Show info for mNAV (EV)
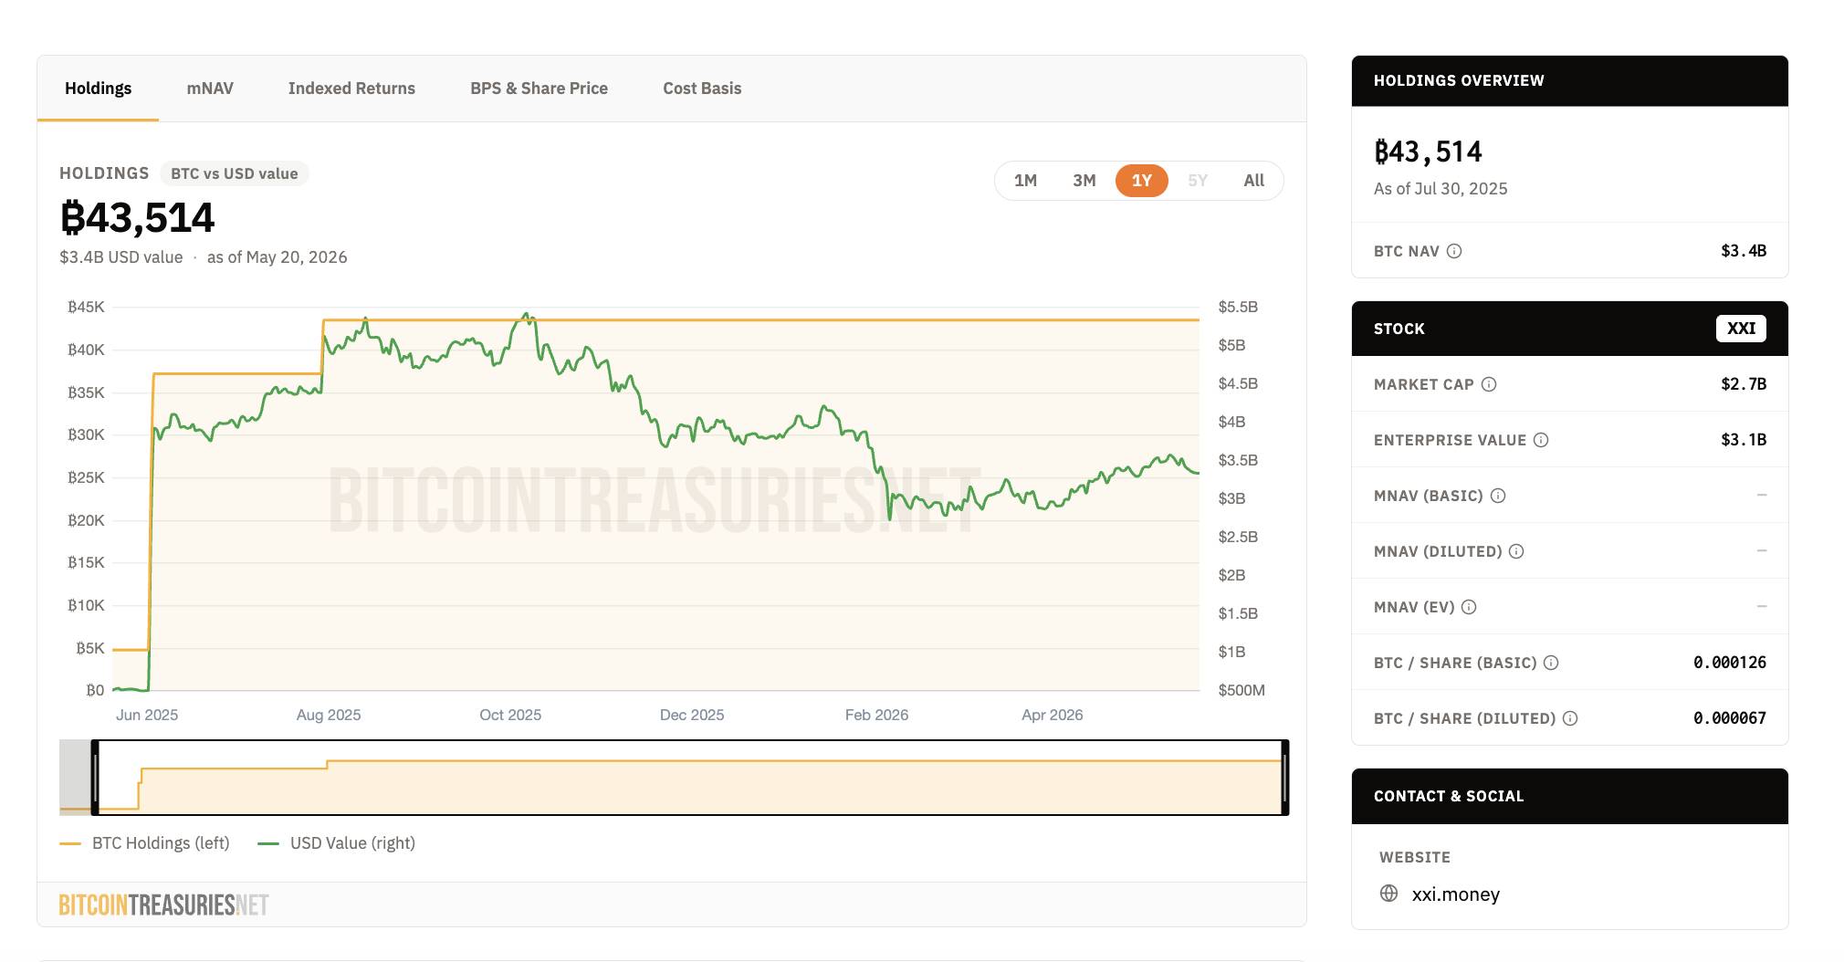The height and width of the screenshot is (962, 1844). 1469,607
